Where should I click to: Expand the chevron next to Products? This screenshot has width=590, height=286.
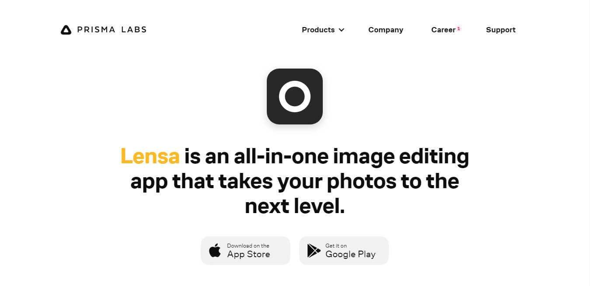[x=342, y=30]
